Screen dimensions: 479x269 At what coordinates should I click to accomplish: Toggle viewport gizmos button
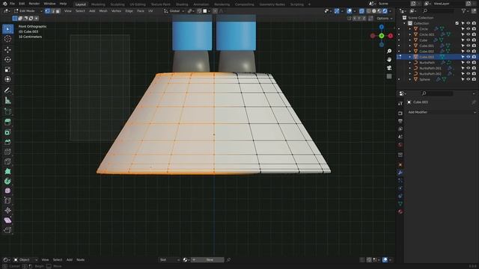[x=337, y=11]
